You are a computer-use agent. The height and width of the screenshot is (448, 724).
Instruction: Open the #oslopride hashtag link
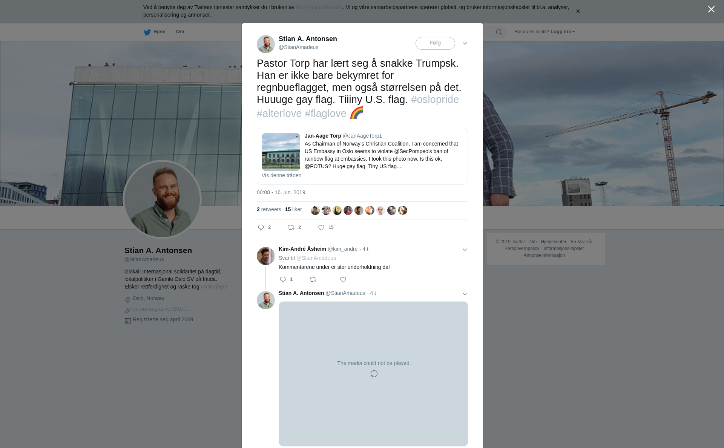[x=435, y=100]
